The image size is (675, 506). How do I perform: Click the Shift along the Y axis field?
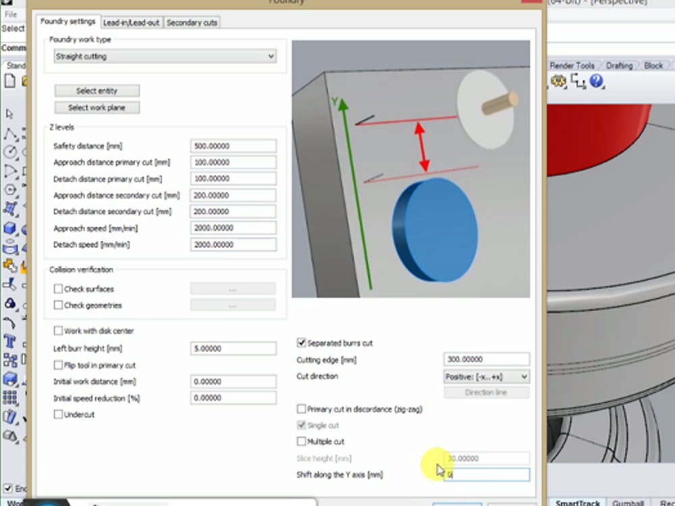tap(487, 474)
